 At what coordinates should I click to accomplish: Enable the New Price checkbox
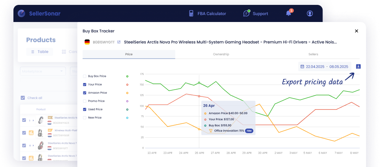85,118
